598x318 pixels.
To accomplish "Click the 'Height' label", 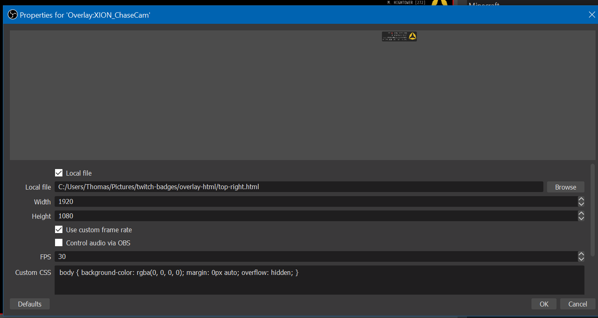I will point(41,216).
